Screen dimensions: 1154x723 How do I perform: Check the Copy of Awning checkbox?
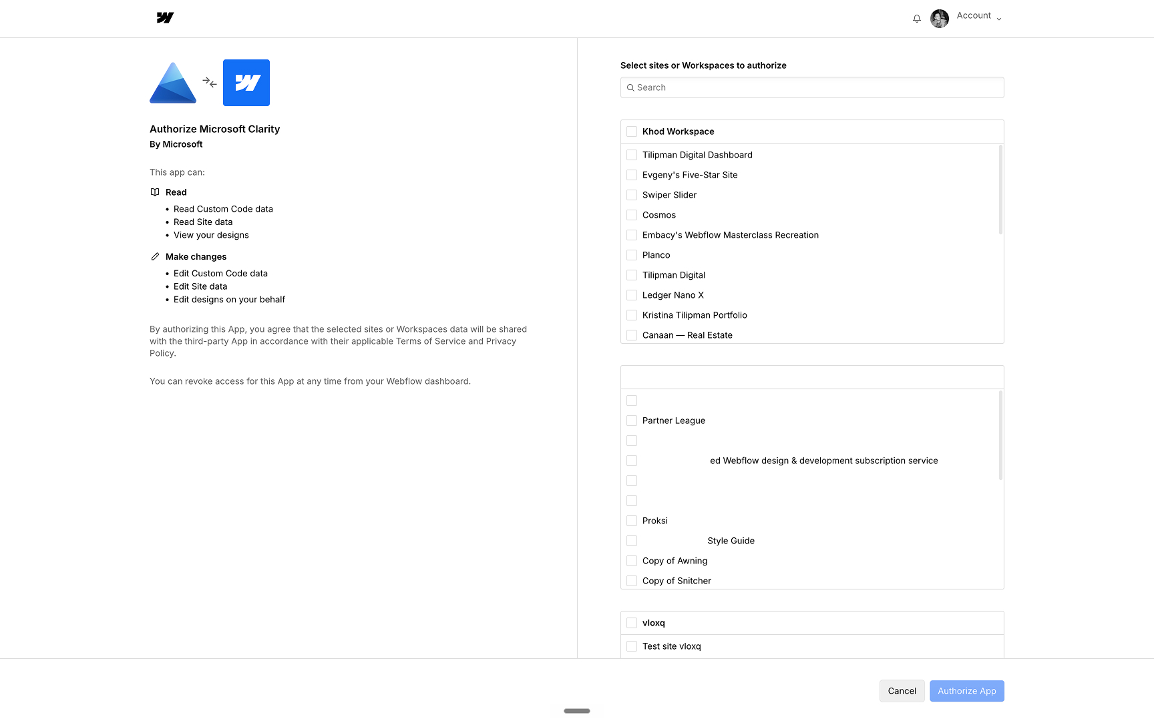click(x=632, y=561)
